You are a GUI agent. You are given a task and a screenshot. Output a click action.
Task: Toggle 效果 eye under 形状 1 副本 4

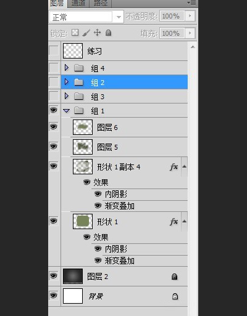(86, 182)
